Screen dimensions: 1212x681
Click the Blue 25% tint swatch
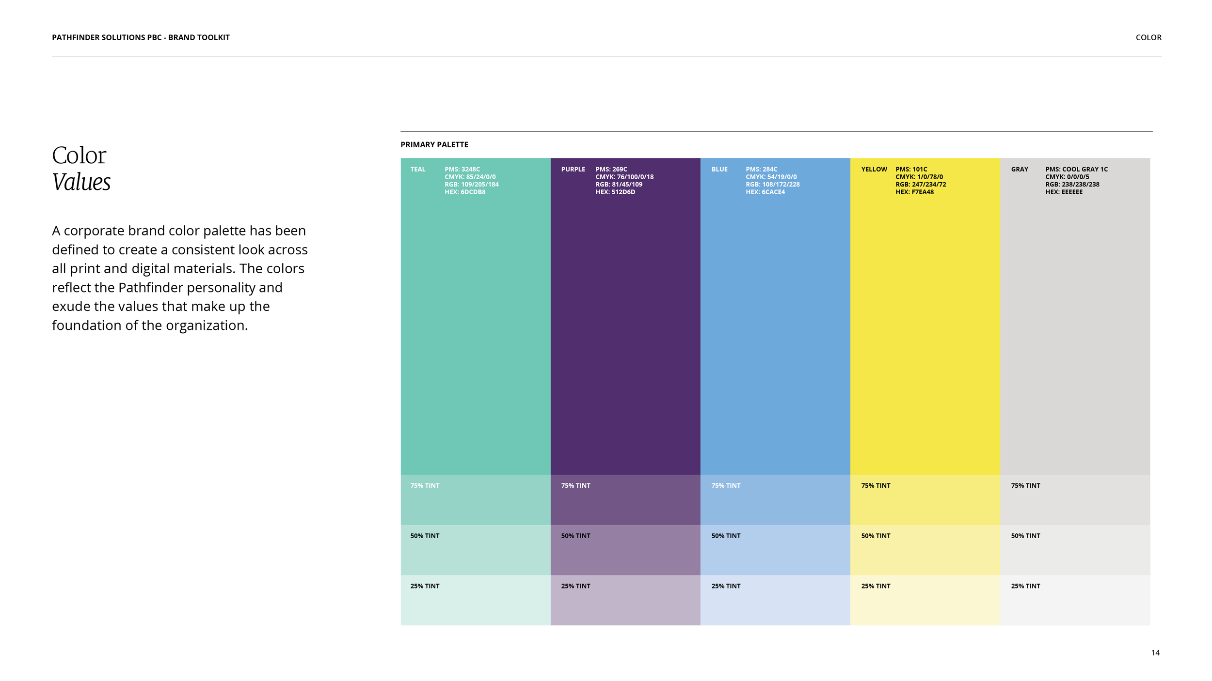click(776, 601)
